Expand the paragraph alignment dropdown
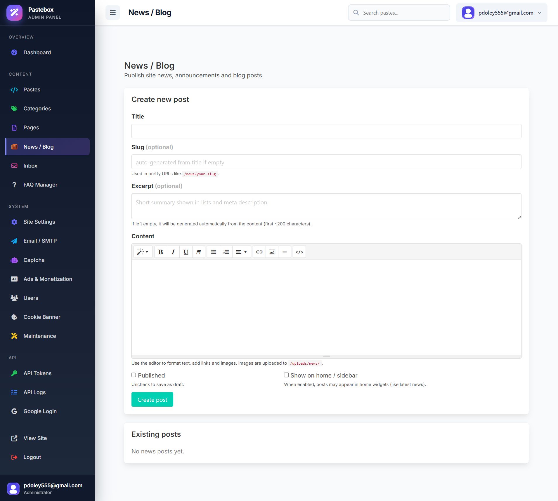Viewport: 558px width, 501px height. pyautogui.click(x=241, y=252)
